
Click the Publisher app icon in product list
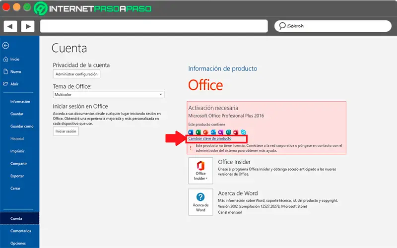(x=228, y=132)
